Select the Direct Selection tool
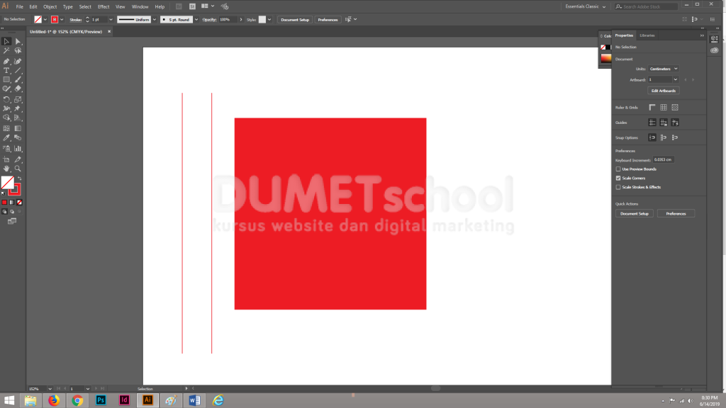Image resolution: width=726 pixels, height=408 pixels. pos(18,42)
